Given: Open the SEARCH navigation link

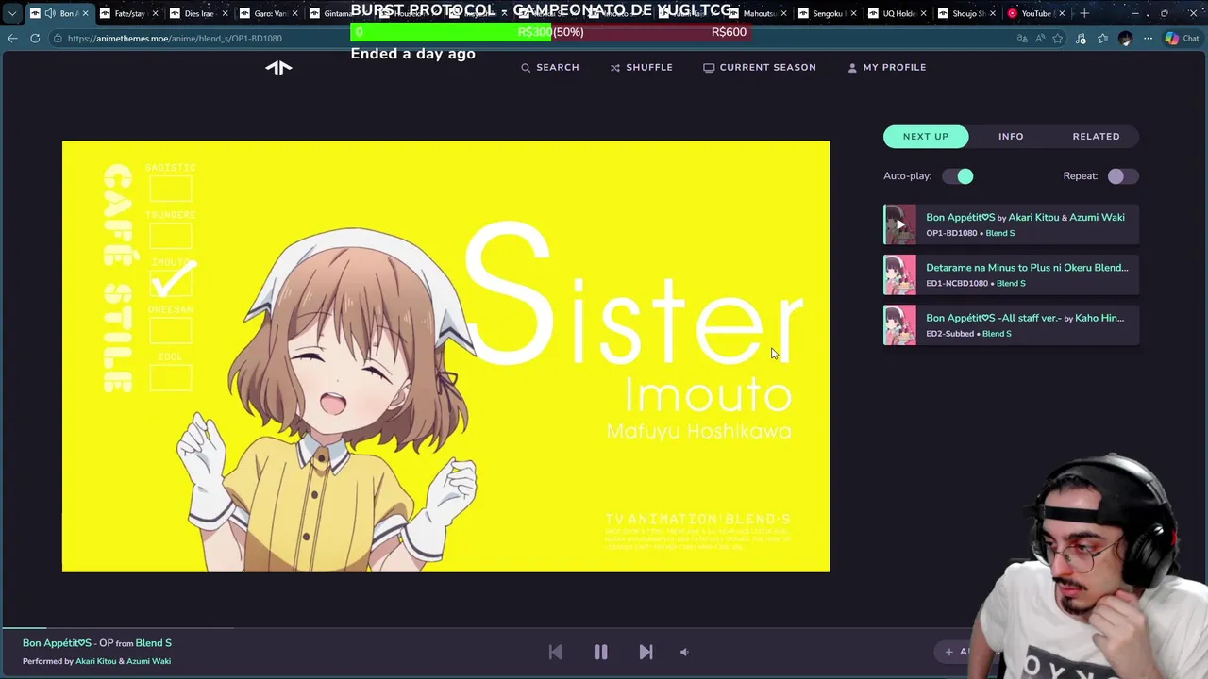Looking at the screenshot, I should pyautogui.click(x=550, y=68).
